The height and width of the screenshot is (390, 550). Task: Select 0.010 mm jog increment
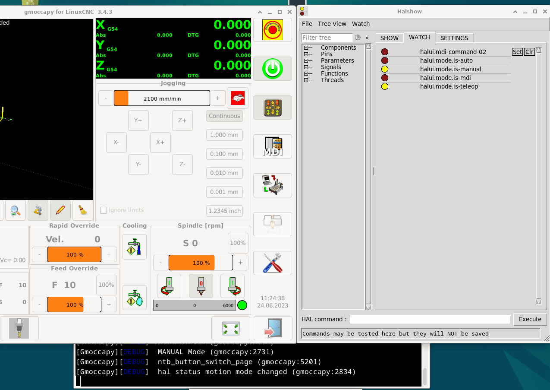point(224,173)
